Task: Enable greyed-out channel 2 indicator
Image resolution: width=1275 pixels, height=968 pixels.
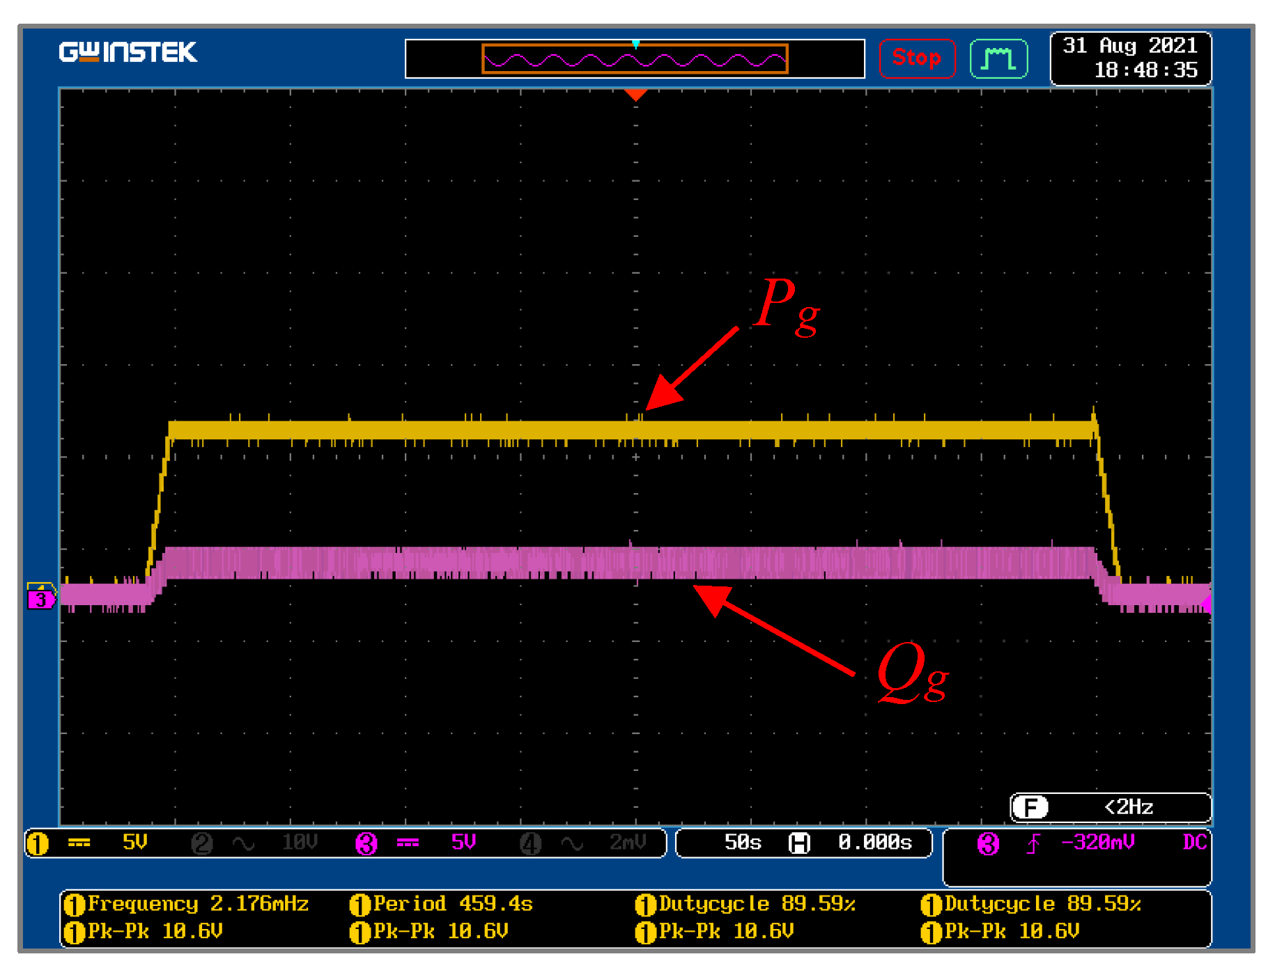Action: (202, 843)
